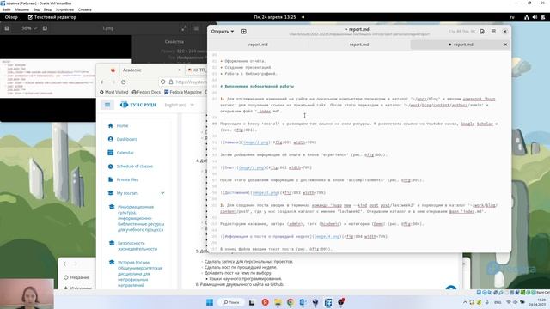Viewport: 550px width, 309px height.
Task: Click the network icon in GNOME top bar
Action: point(527,17)
